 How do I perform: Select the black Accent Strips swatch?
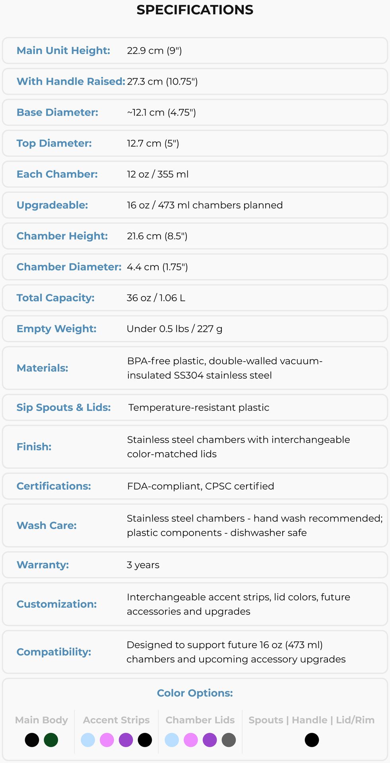(145, 740)
